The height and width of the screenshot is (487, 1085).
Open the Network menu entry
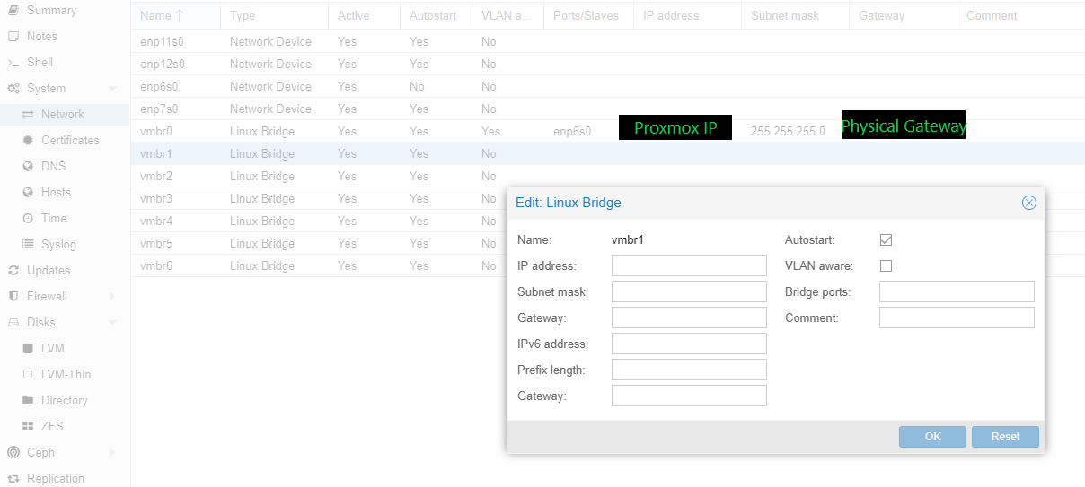(65, 115)
